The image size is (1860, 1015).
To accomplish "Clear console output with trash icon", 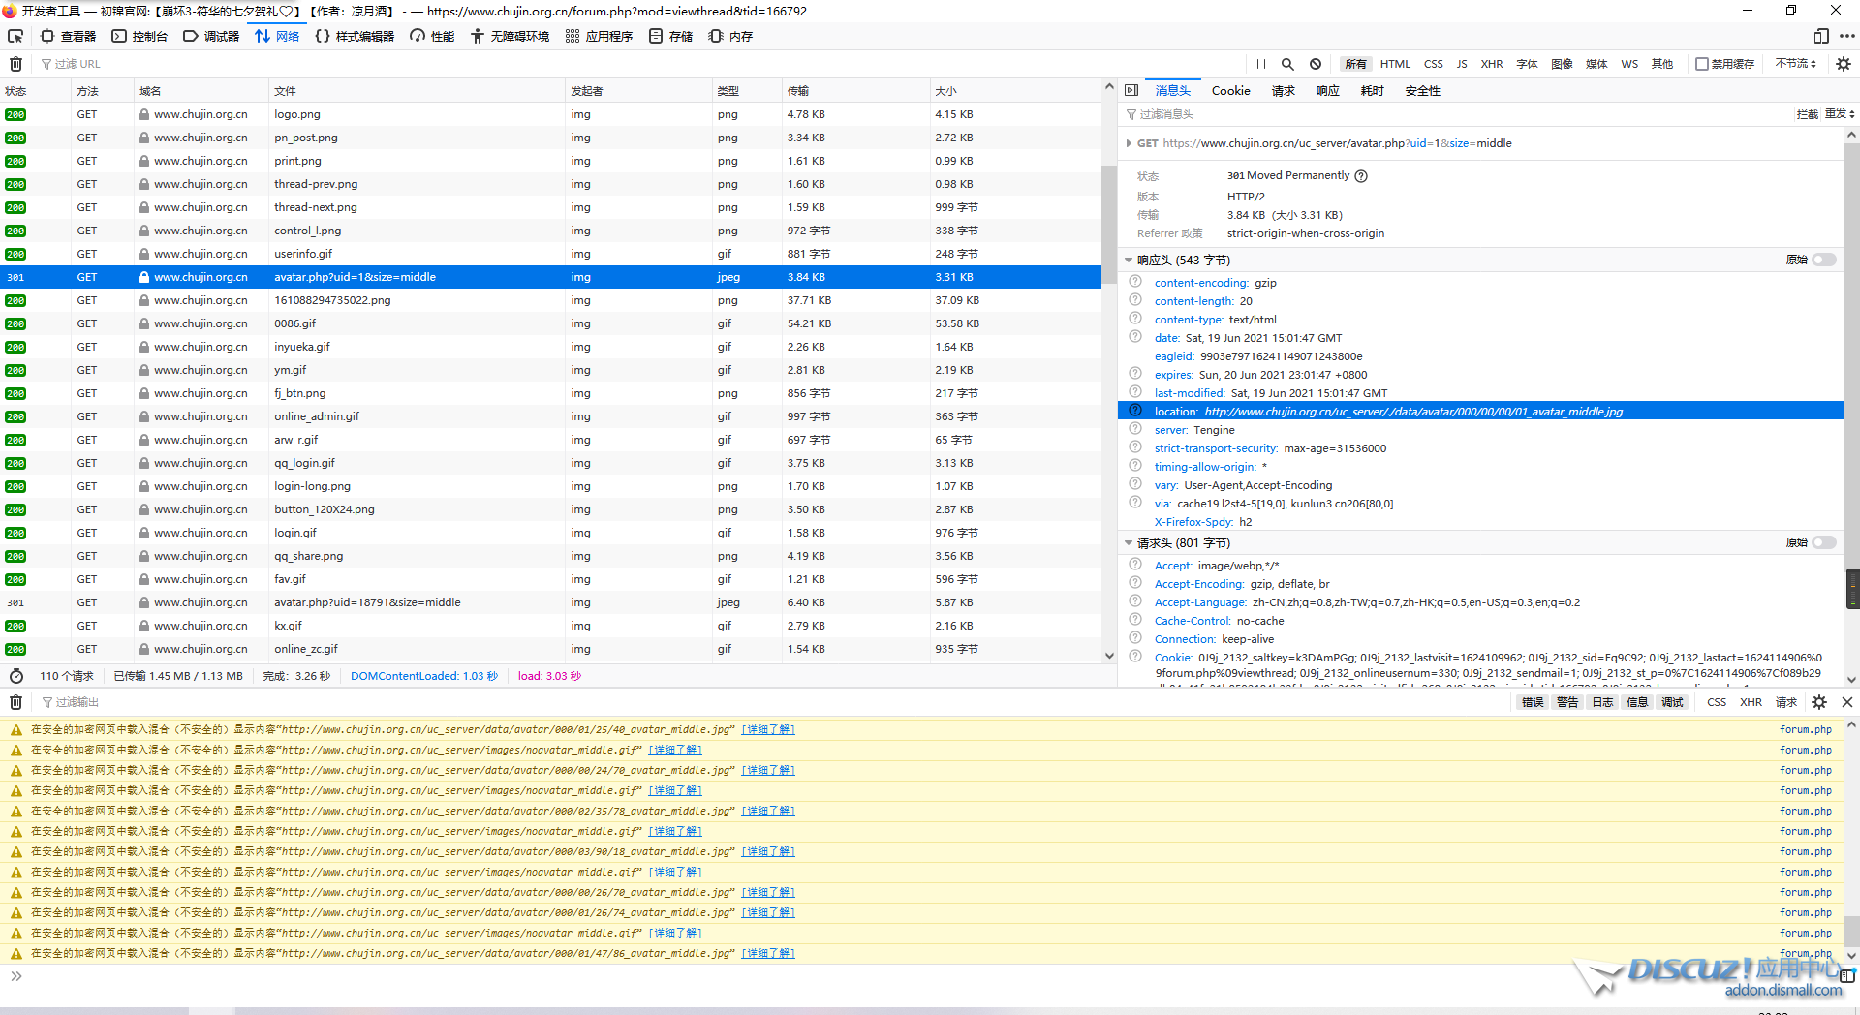I will tap(15, 702).
